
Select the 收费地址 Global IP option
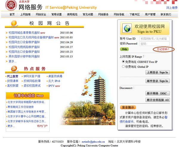(x=124, y=67)
